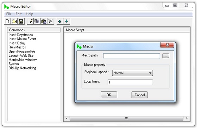This screenshot has width=197, height=128.
Task: Click OK in the Macro dialog
Action: point(109,95)
